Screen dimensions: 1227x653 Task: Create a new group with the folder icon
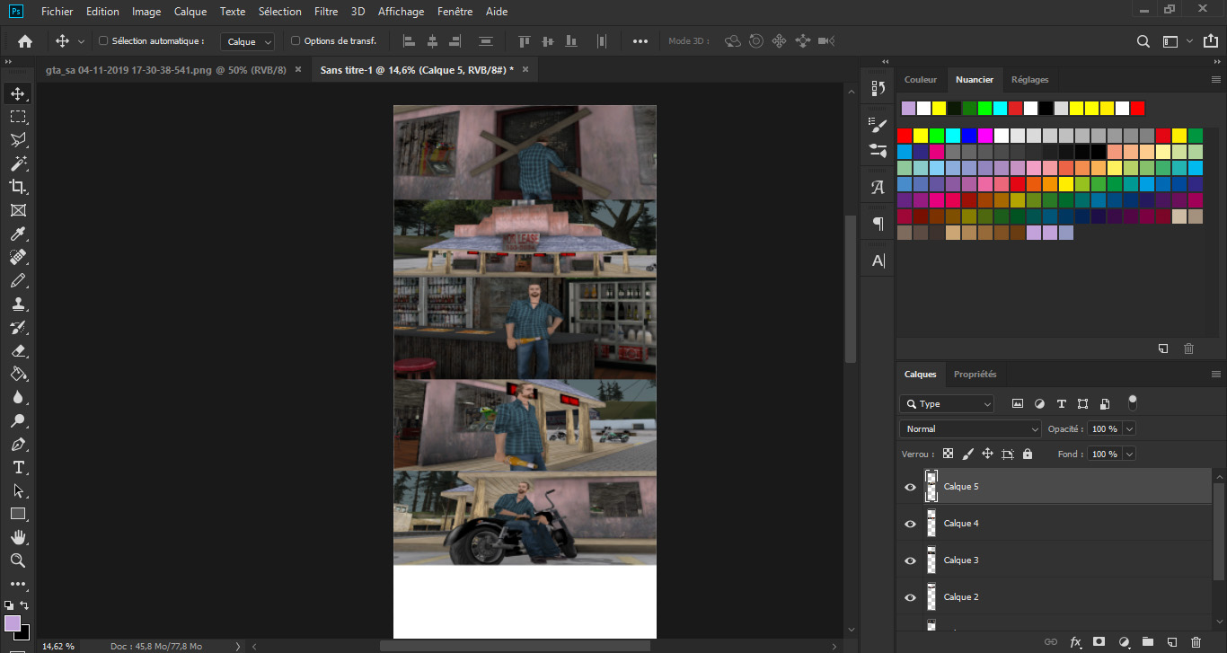pos(1147,642)
